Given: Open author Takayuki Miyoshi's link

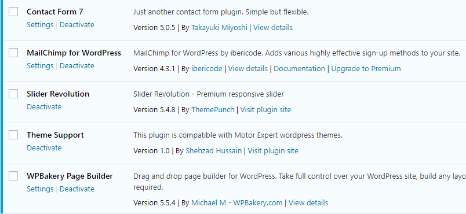Looking at the screenshot, I should tap(219, 28).
